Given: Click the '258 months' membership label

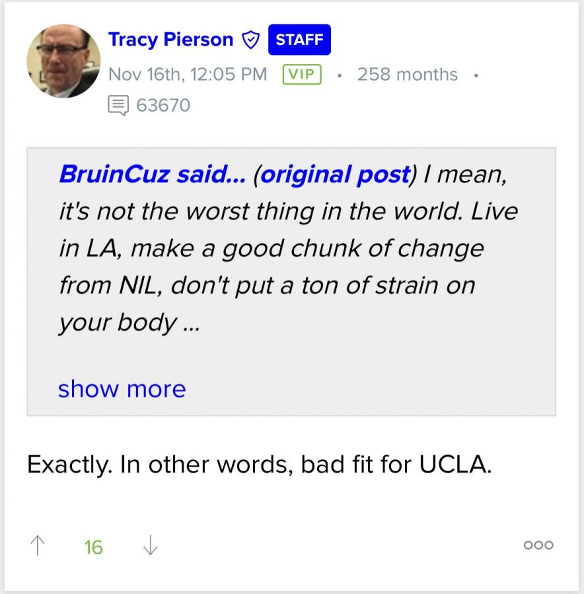Looking at the screenshot, I should (x=407, y=74).
